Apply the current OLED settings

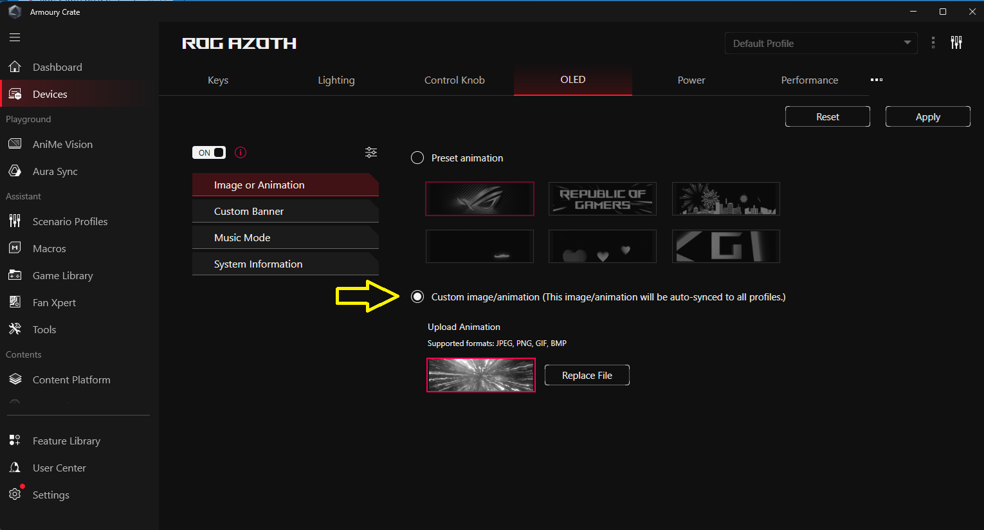coord(927,116)
